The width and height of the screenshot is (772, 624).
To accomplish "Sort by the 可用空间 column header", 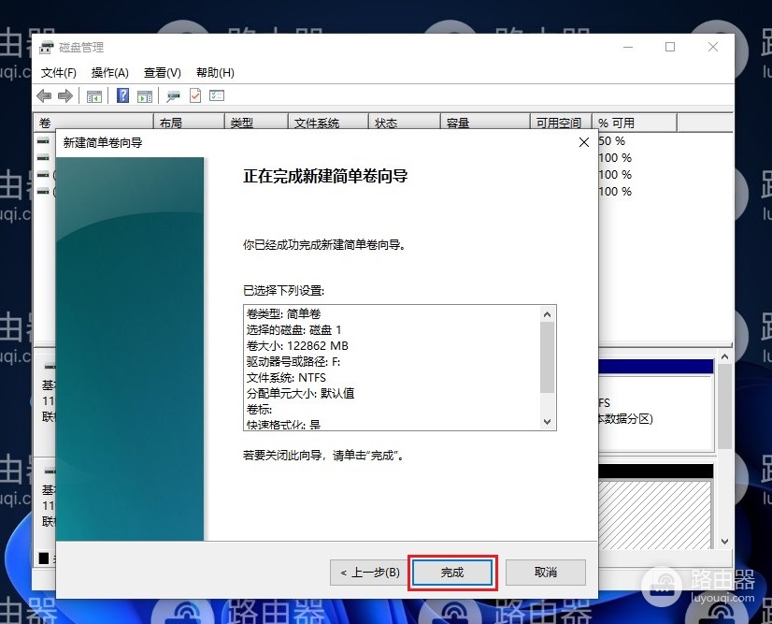I will pos(561,123).
